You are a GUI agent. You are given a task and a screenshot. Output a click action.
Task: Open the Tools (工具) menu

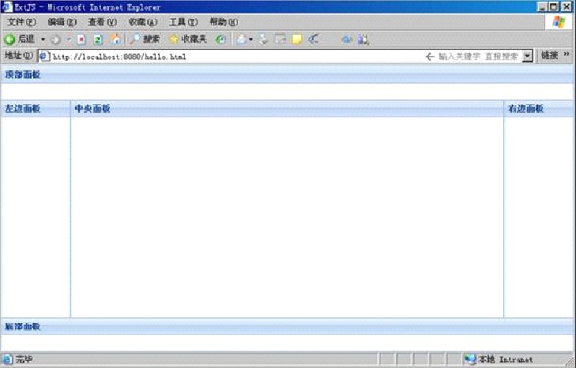click(183, 22)
